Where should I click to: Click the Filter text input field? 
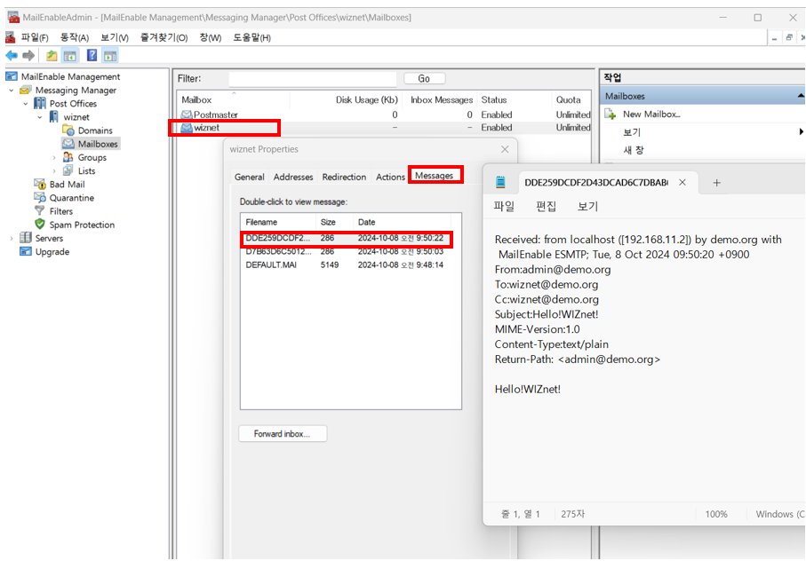(313, 78)
